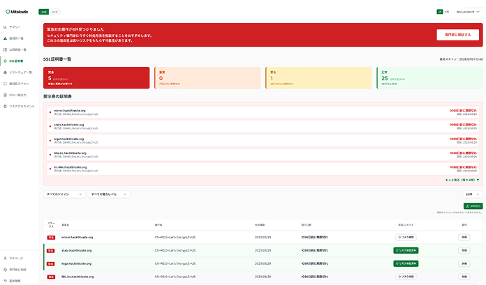This screenshot has height=285, width=486.
Task: Click the red 緊急 badge for stats.hackthissite.org
Action: (51, 251)
